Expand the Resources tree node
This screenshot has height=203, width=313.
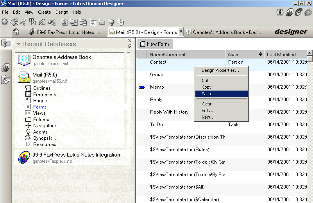point(28,144)
